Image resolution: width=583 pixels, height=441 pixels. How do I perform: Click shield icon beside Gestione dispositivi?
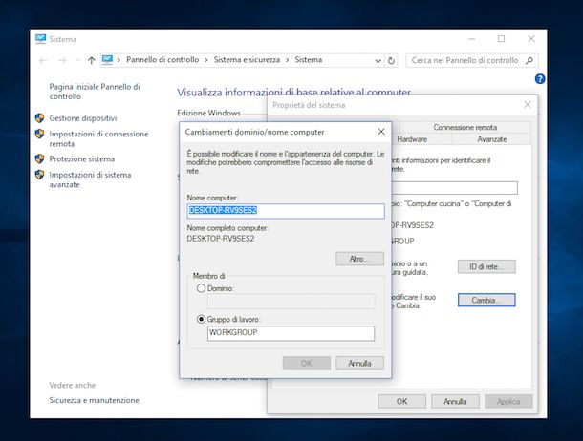point(39,118)
